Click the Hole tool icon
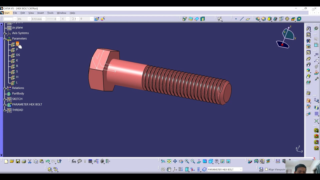This screenshot has width=320, height=180. [308, 53]
